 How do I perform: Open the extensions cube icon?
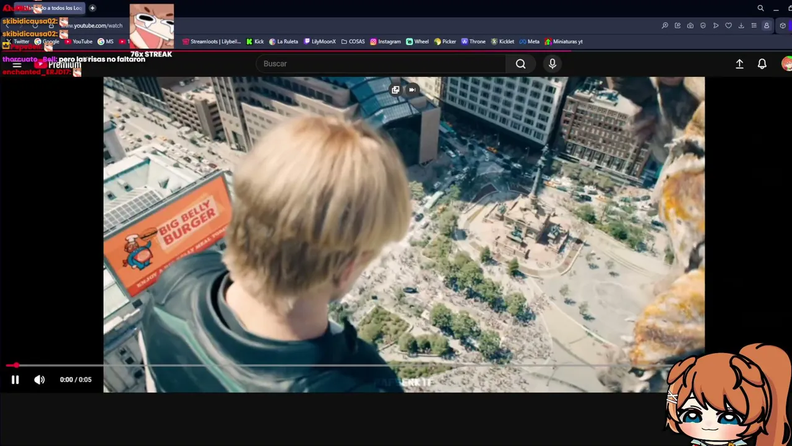pos(783,25)
